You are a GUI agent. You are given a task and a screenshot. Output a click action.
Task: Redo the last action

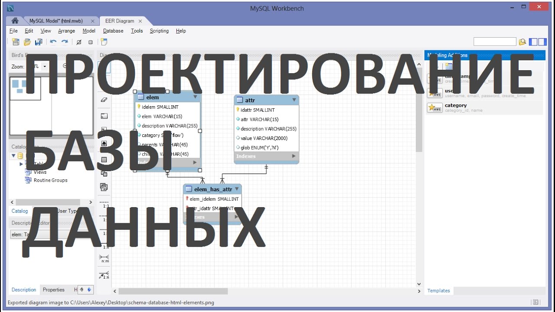[65, 42]
